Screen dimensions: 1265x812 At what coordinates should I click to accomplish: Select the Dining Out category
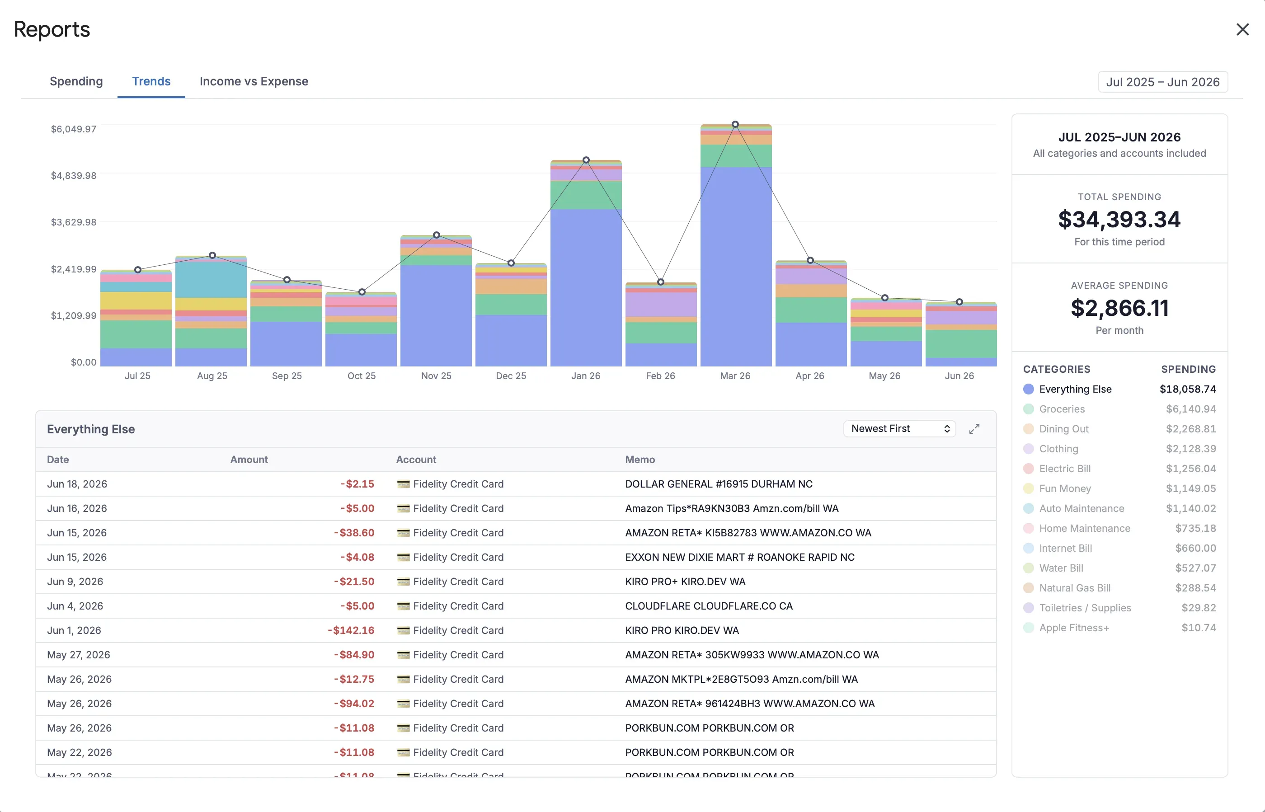(x=1119, y=429)
